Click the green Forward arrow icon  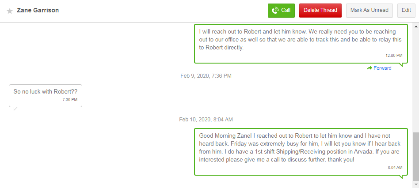point(369,68)
